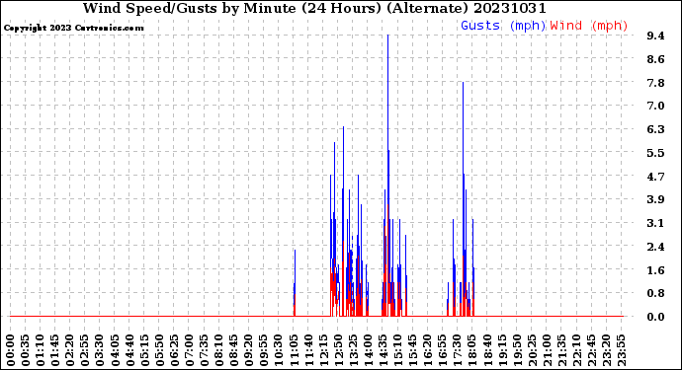Click the 7.8 y-axis value
The height and width of the screenshot is (370, 682).
[656, 83]
